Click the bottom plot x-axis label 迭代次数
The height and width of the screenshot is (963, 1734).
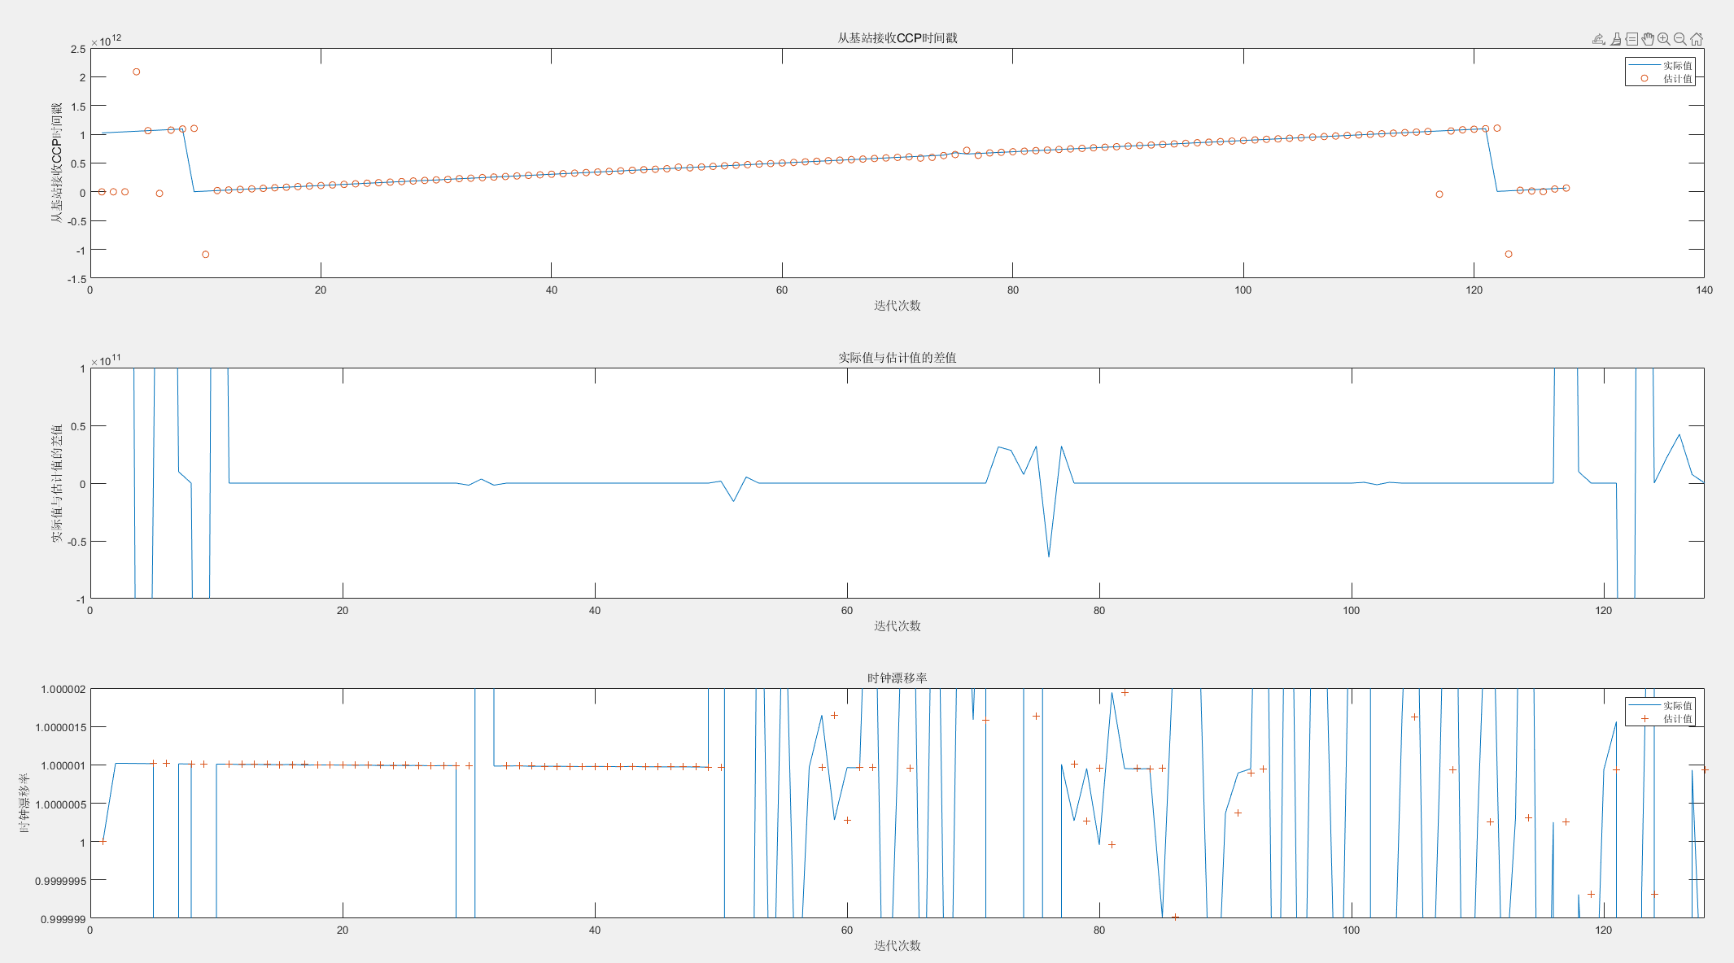coord(898,946)
